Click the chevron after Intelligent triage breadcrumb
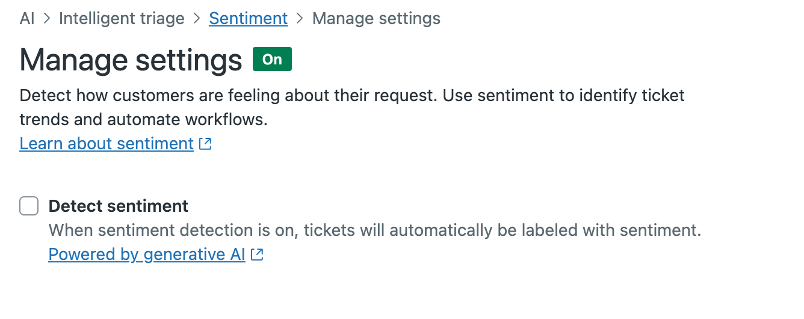 click(x=197, y=19)
